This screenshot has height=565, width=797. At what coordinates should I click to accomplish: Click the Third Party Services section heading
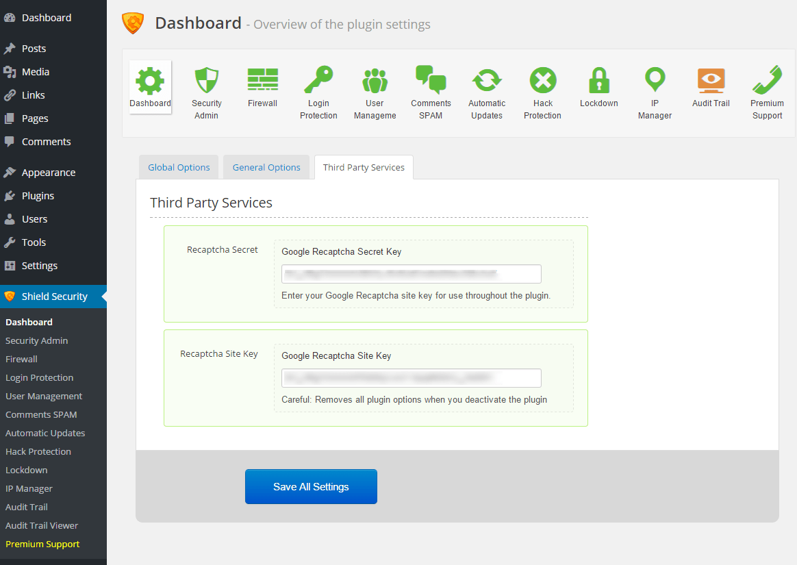click(x=211, y=203)
